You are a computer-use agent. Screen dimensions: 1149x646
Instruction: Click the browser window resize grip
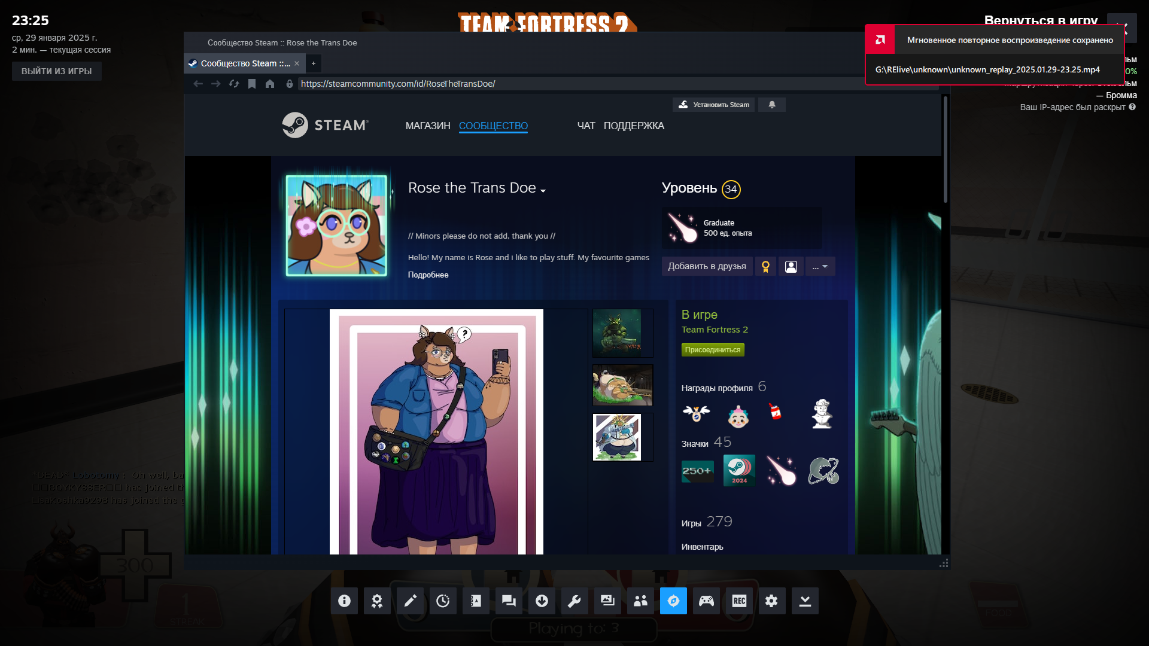[x=944, y=563]
